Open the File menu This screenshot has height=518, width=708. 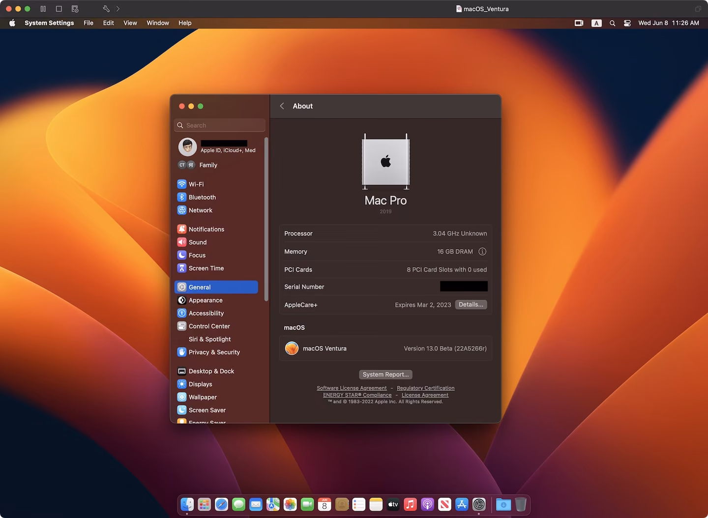tap(88, 23)
